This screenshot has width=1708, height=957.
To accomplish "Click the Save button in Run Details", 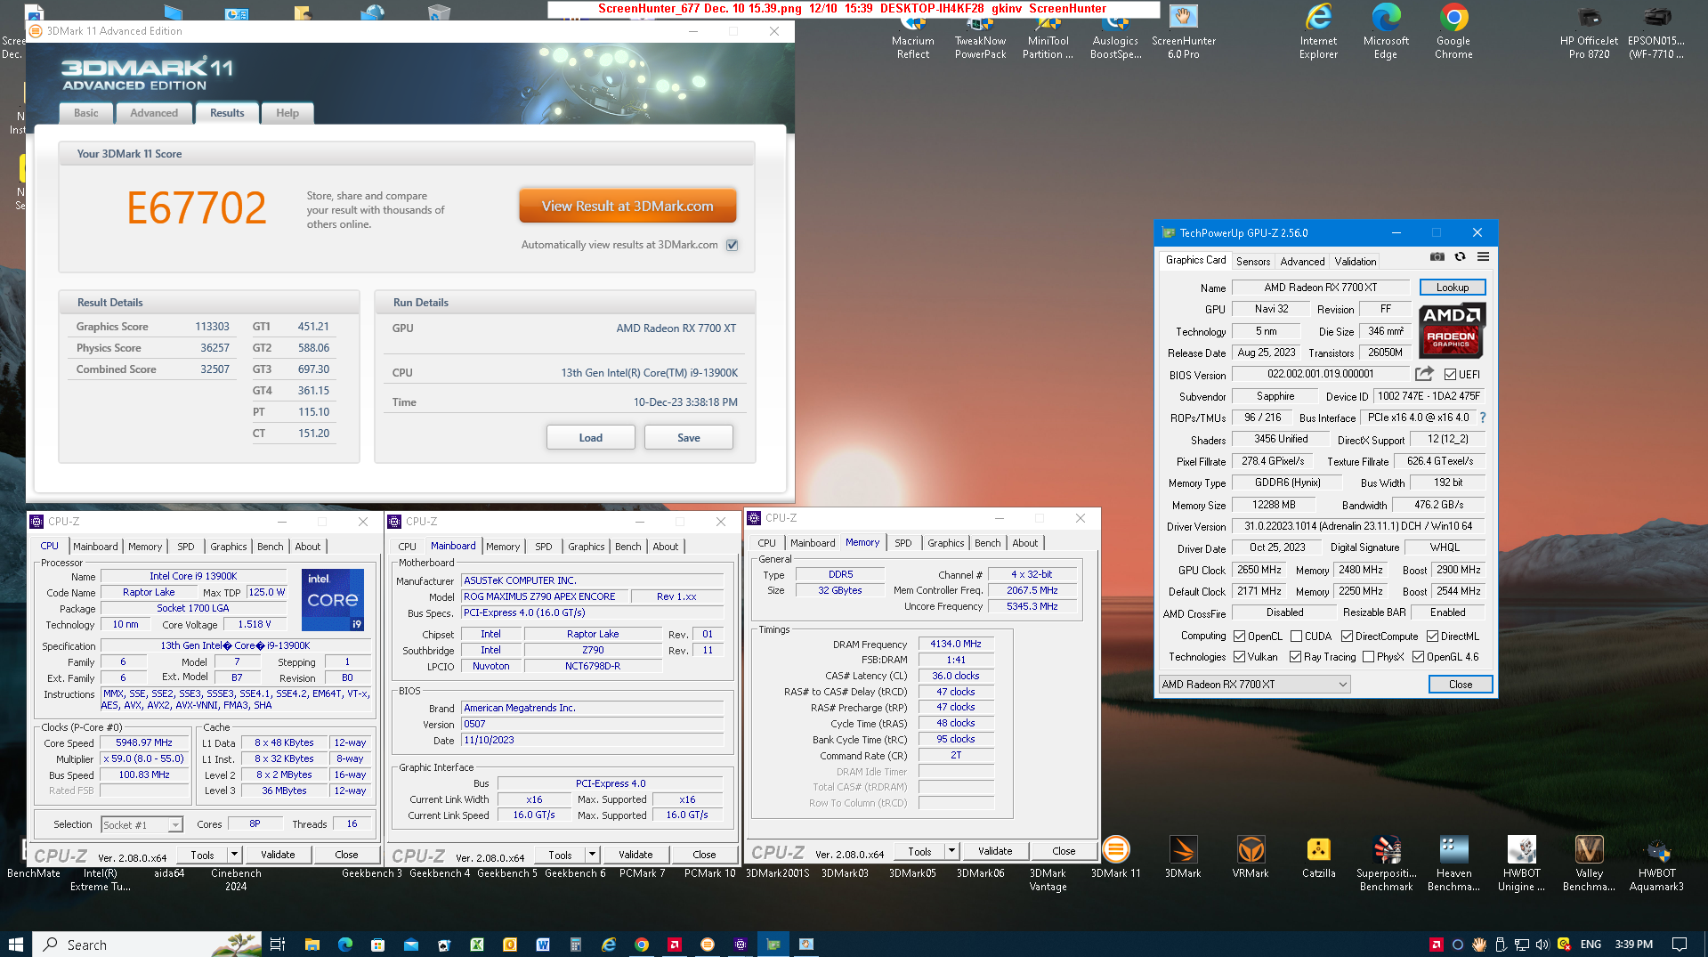I will pos(688,437).
